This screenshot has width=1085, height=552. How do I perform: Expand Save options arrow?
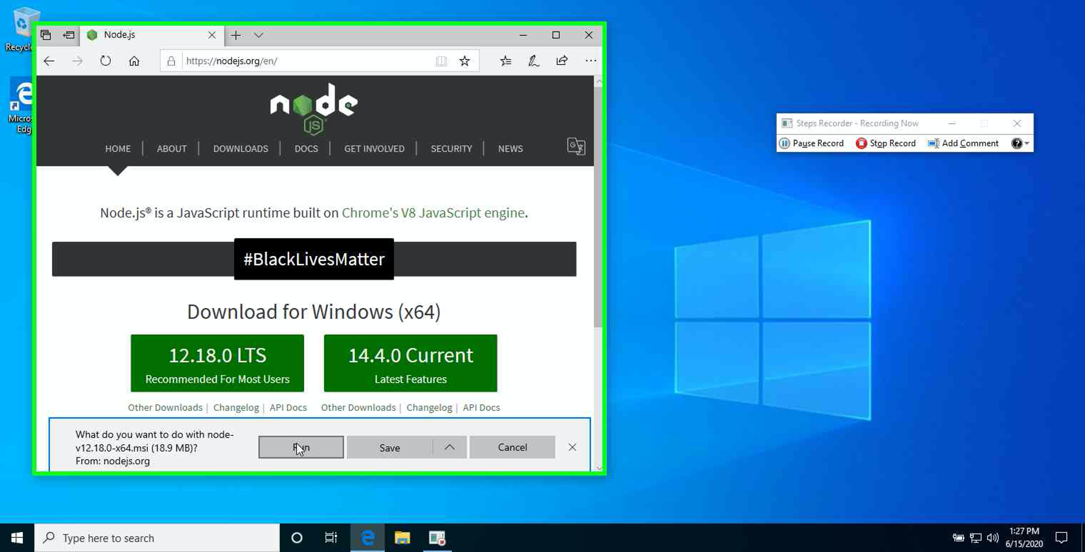[450, 447]
